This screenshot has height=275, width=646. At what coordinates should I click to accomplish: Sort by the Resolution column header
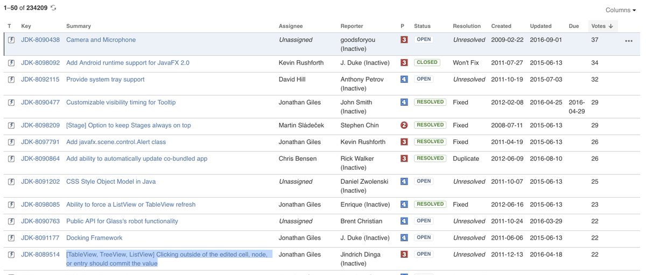[467, 26]
